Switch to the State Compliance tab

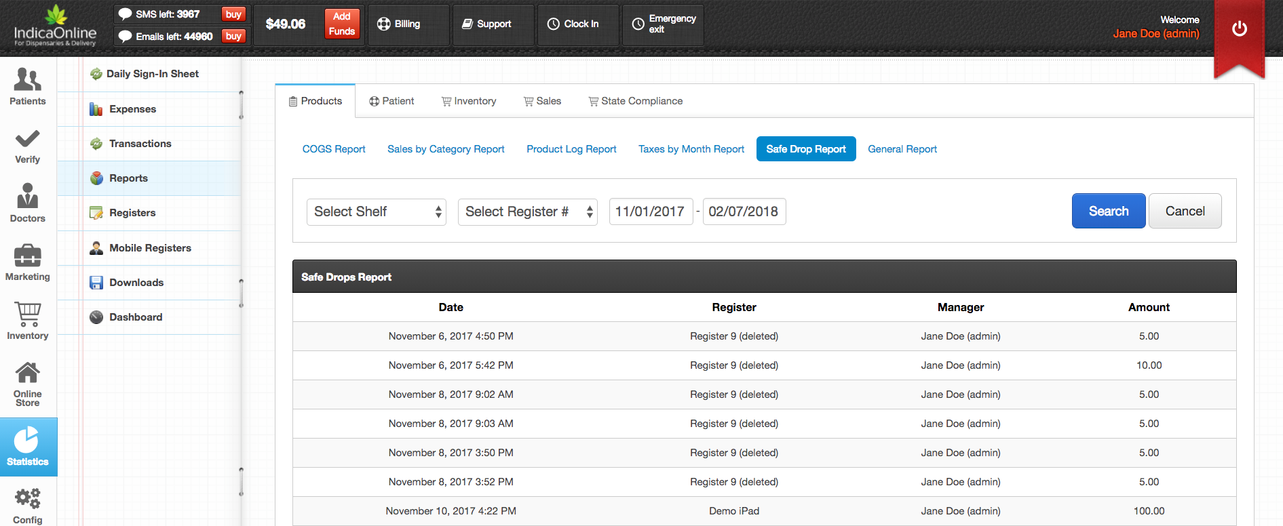pos(635,101)
